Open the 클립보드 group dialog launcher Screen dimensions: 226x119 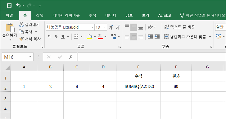pyautogui.click(x=42, y=47)
